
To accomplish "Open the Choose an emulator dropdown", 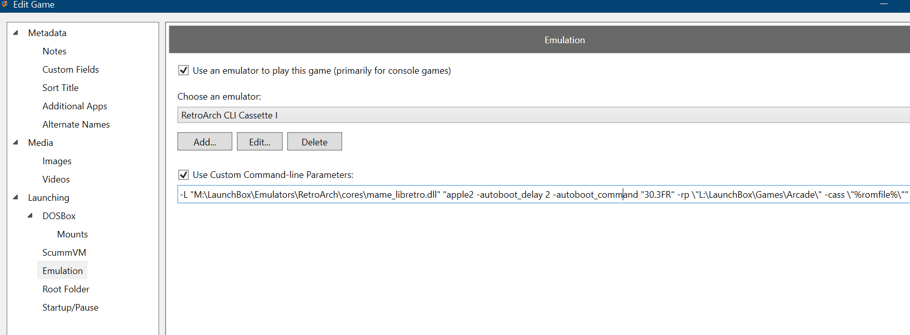I will 543,115.
